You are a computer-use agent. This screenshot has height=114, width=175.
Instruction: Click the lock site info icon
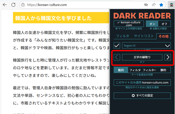23,5
